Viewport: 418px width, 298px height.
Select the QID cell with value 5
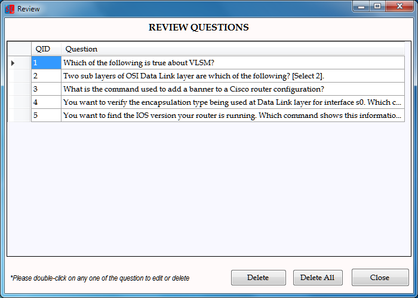(x=46, y=115)
